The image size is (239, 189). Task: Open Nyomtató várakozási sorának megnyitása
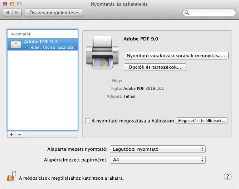pos(176,56)
